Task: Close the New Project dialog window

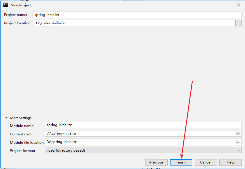Action: click(238, 5)
